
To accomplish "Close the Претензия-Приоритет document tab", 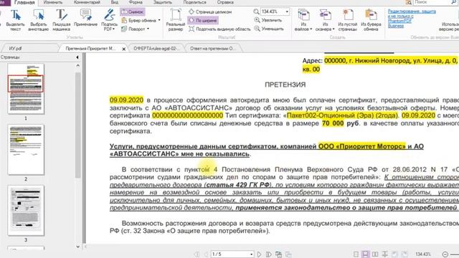I will (124, 49).
